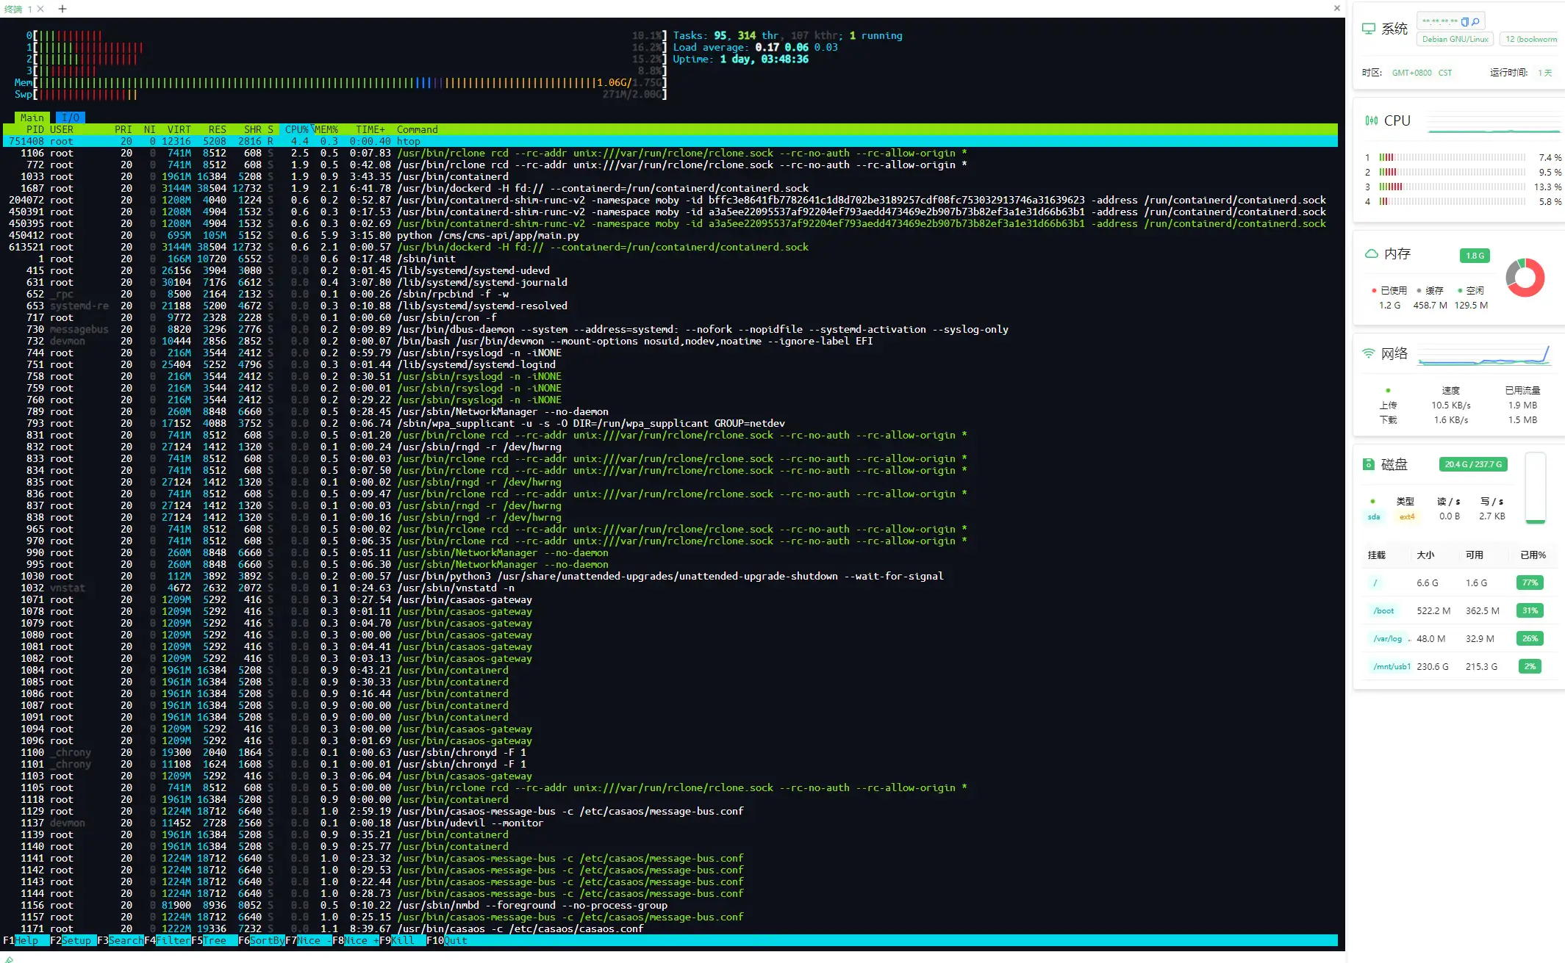
Task: Sort processes by MEM% column header
Action: coord(326,129)
